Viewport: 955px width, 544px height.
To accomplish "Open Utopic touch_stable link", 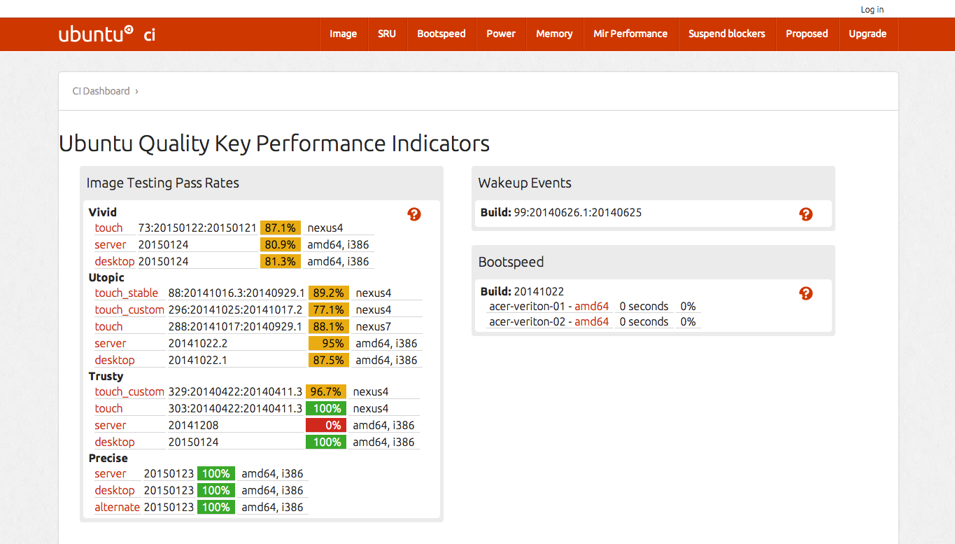I will click(x=127, y=293).
